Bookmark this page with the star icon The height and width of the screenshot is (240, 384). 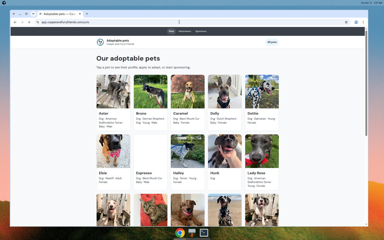pos(346,22)
